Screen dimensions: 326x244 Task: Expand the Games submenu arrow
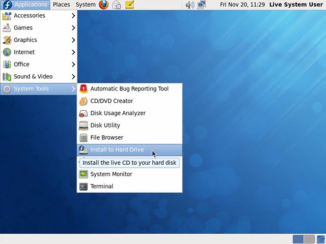[x=73, y=28]
